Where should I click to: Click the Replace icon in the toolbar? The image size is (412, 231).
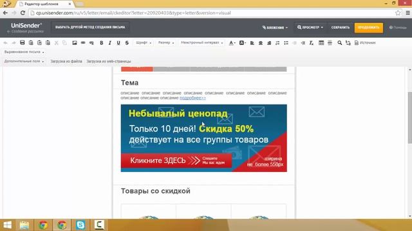coord(348,43)
